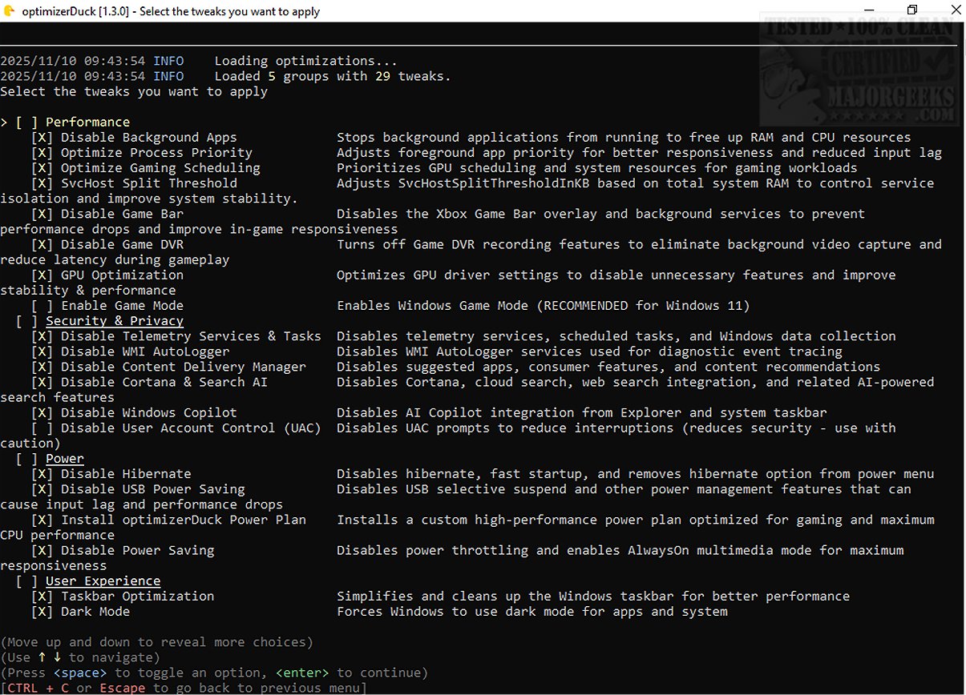Toggle Disable Power Saving checkbox
This screenshot has width=966, height=695.
point(42,551)
